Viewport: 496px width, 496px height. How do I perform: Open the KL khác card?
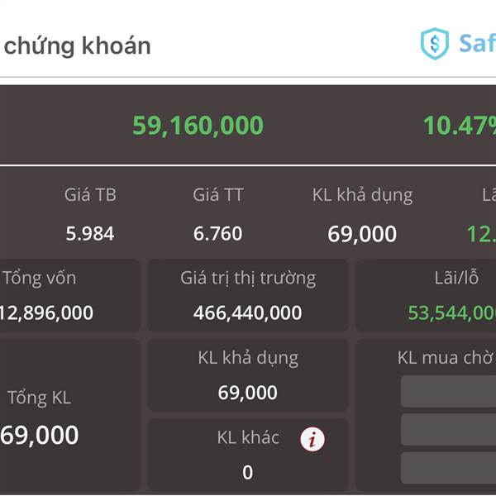pyautogui.click(x=248, y=455)
